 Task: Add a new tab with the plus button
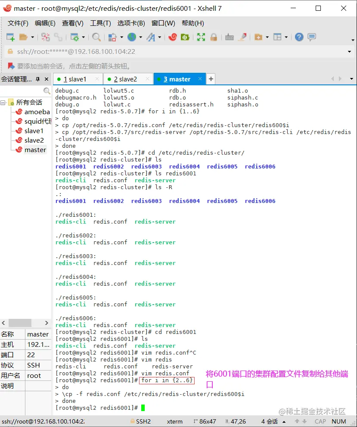[x=211, y=79]
